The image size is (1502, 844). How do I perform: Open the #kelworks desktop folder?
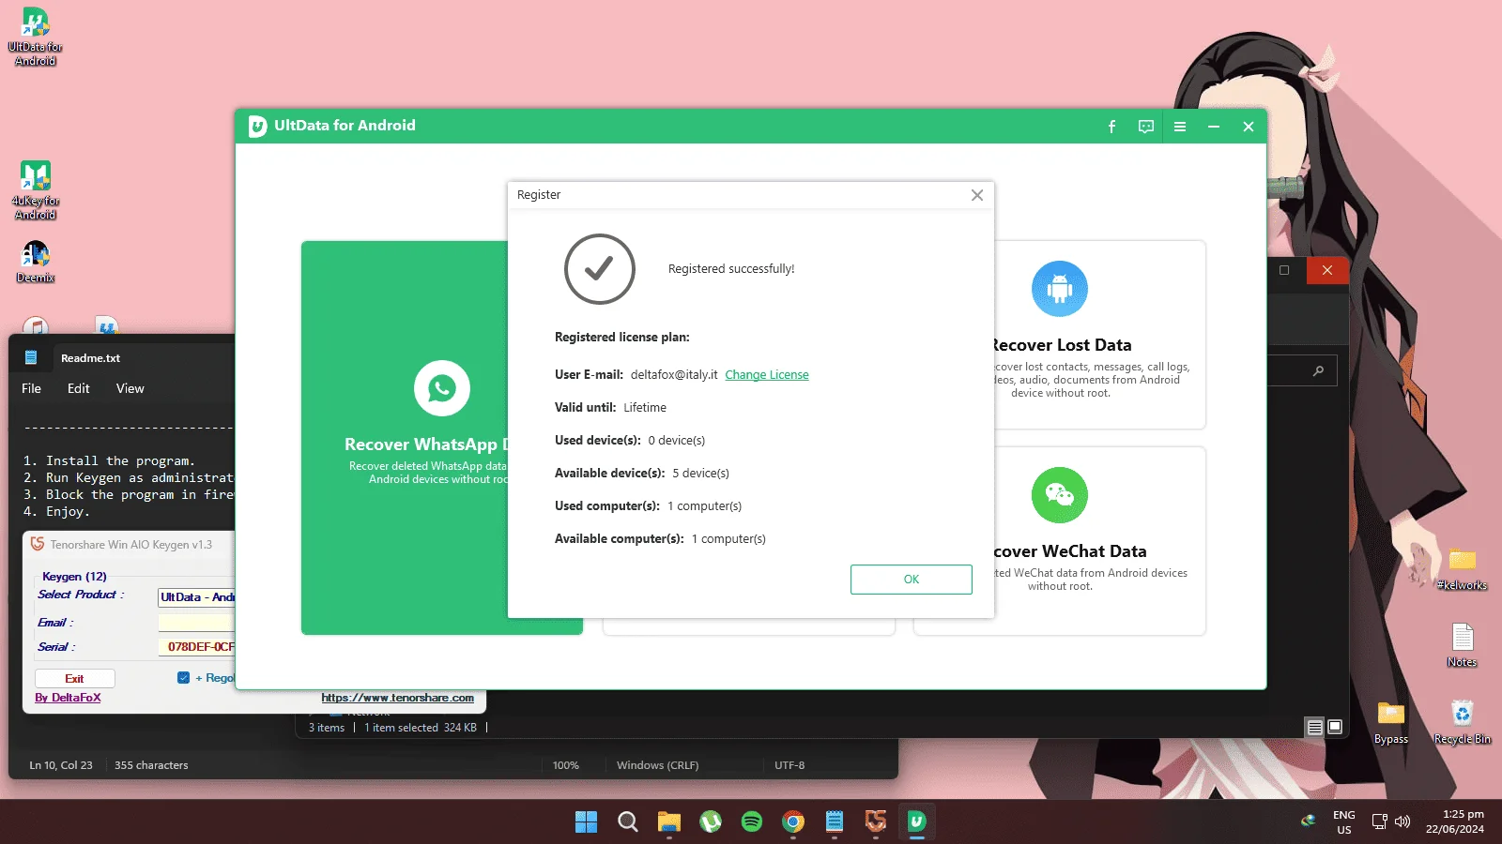(x=1462, y=568)
